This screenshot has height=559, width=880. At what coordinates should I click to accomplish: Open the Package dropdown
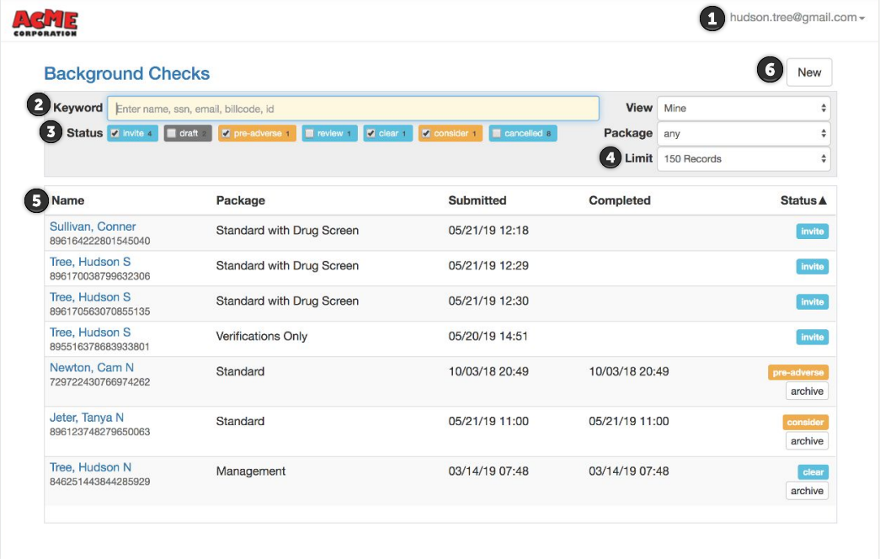coord(744,133)
